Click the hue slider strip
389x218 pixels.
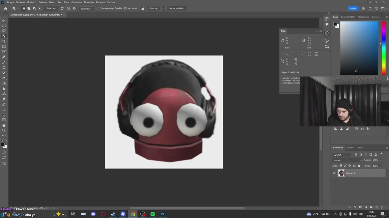coord(384,48)
